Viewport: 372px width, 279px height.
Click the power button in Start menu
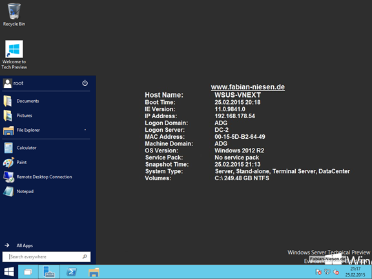[x=85, y=83]
